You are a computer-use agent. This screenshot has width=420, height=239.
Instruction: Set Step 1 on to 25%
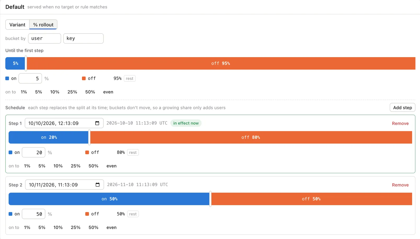pos(76,166)
